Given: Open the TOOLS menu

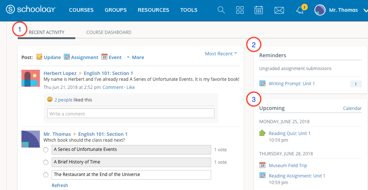Looking at the screenshot, I should tap(189, 10).
